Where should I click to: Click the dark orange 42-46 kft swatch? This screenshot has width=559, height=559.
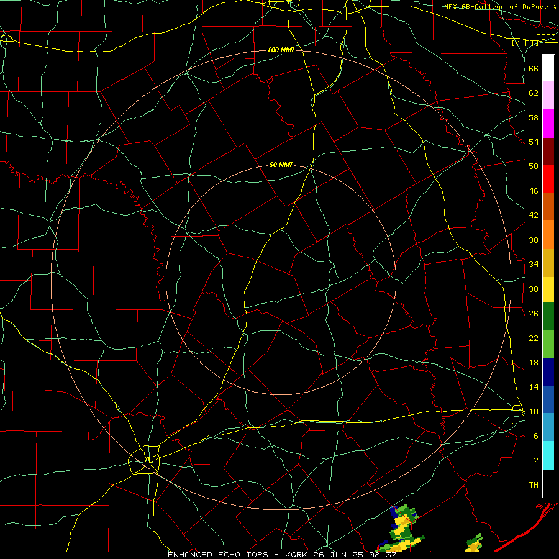coord(548,207)
